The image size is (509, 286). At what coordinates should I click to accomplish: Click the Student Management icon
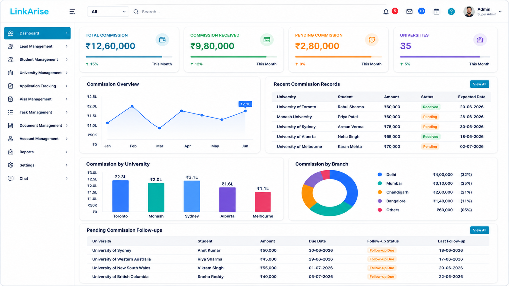tap(10, 59)
